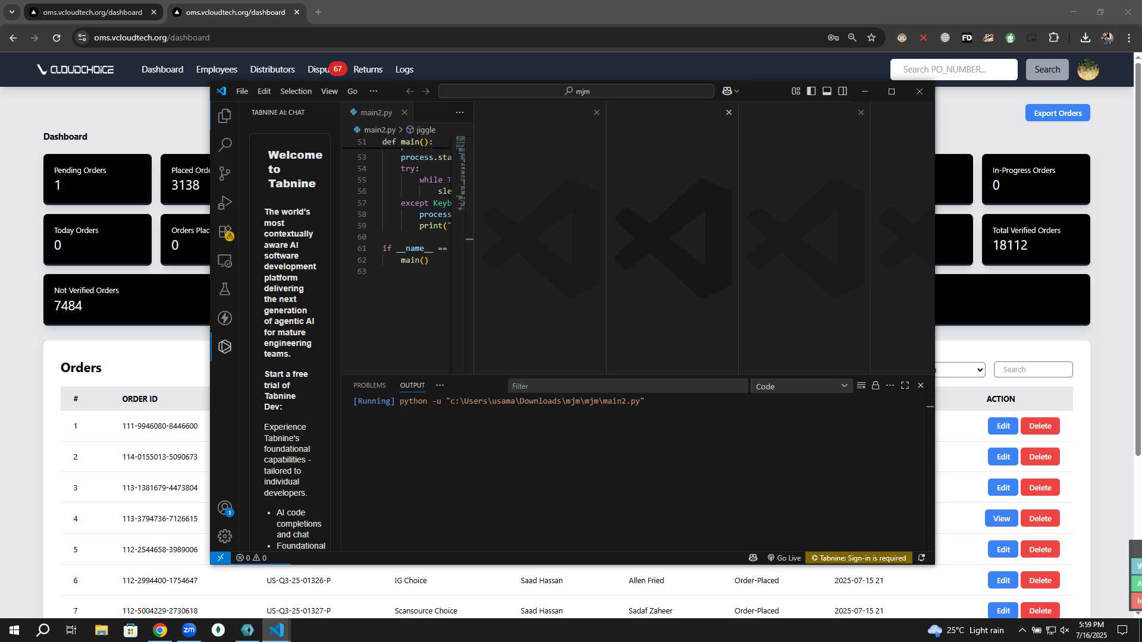Delete the order in row 6

1040,580
